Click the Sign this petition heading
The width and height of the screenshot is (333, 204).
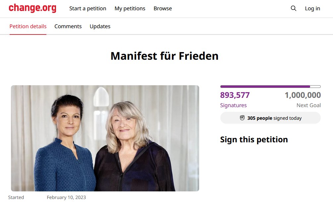[254, 140]
